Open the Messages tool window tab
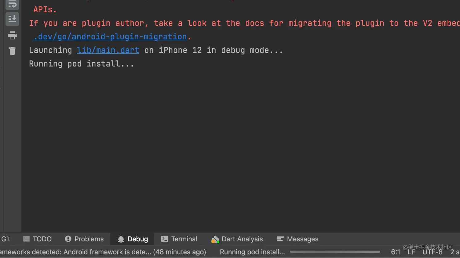 (298, 239)
